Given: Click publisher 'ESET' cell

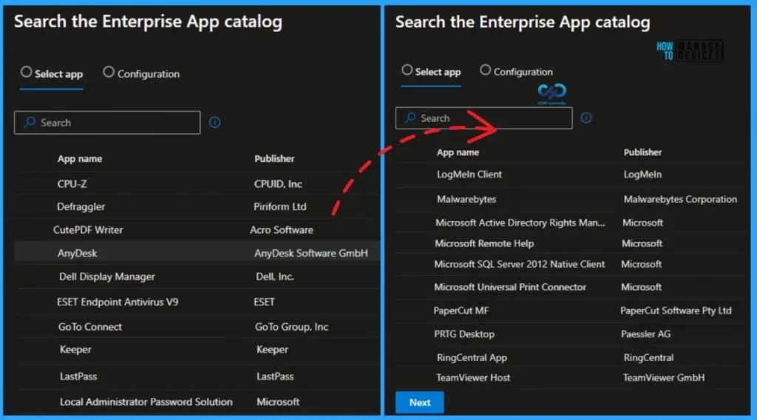Looking at the screenshot, I should [x=264, y=302].
